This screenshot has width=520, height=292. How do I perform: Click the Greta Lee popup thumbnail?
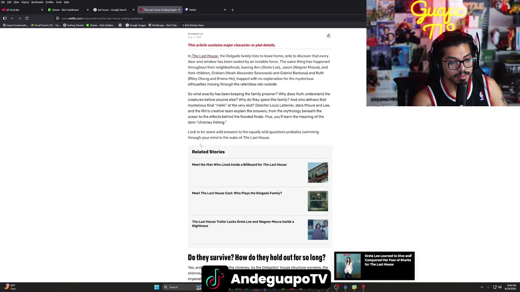click(x=348, y=266)
